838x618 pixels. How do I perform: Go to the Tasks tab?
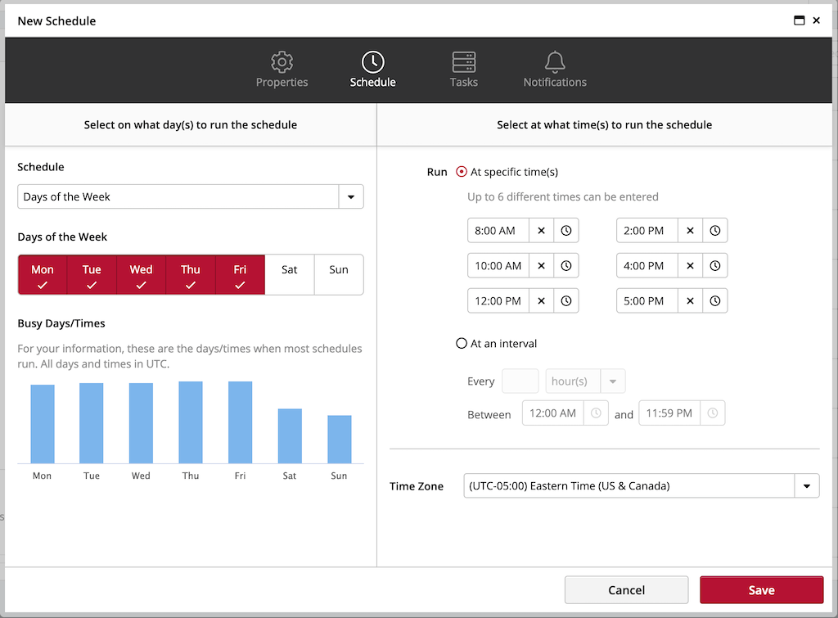[x=463, y=70]
